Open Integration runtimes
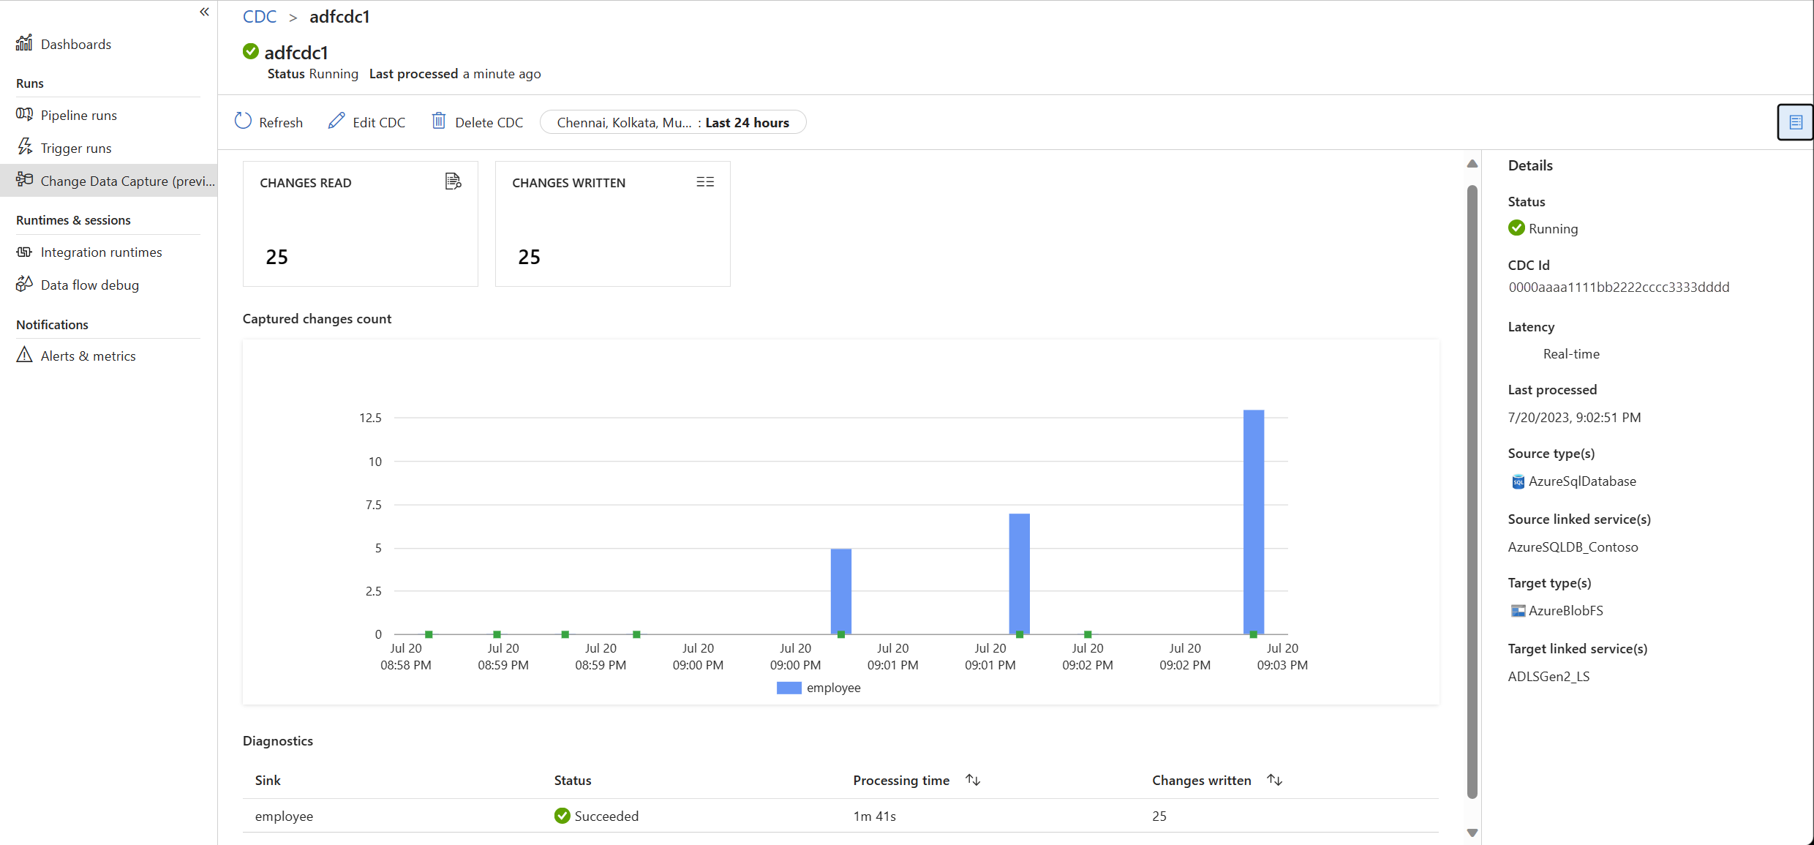The width and height of the screenshot is (1814, 845). [101, 252]
